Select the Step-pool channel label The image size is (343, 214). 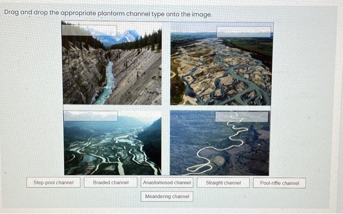(53, 183)
